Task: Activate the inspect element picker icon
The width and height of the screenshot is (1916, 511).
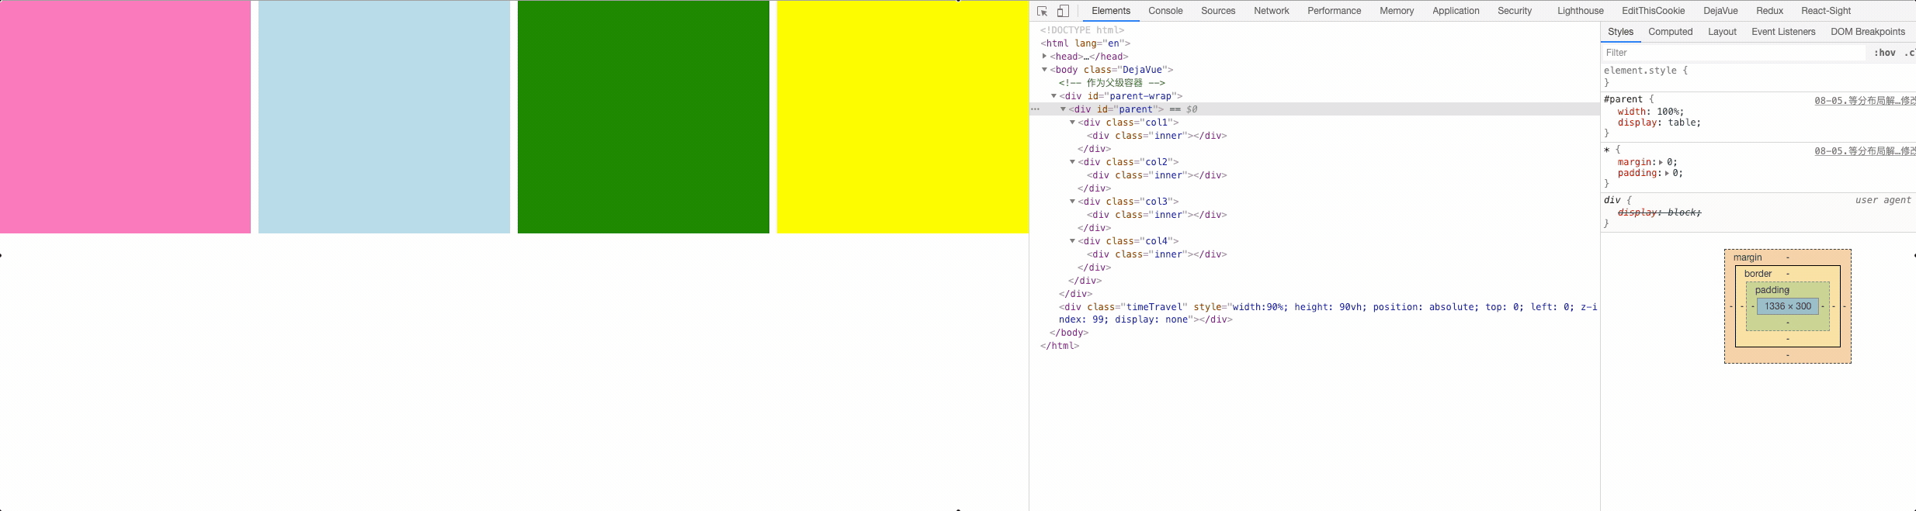Action: (1043, 11)
